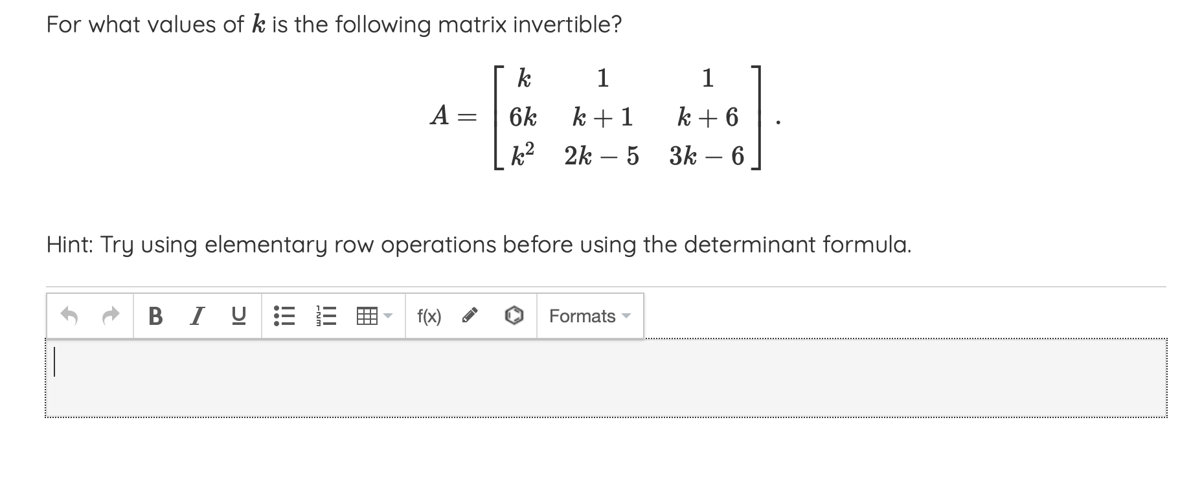Toggle bold formatting

click(x=155, y=316)
